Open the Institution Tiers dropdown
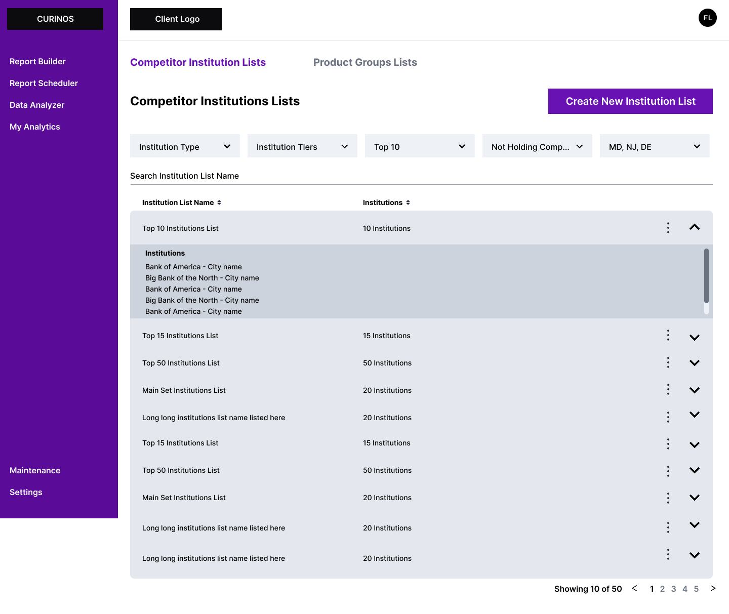 tap(302, 146)
